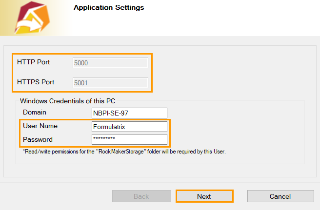
Task: Click the greyed-out Back button
Action: (141, 196)
